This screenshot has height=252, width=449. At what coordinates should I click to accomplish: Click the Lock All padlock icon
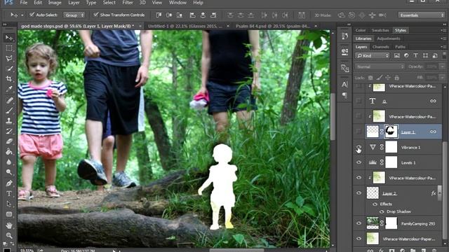pyautogui.click(x=396, y=78)
